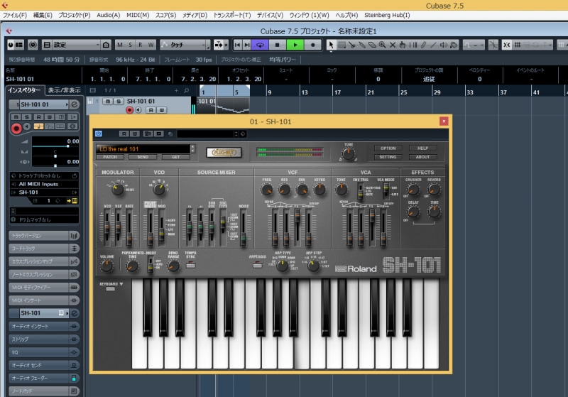Toggle the ARPEGGIO switch on the synth

point(258,266)
